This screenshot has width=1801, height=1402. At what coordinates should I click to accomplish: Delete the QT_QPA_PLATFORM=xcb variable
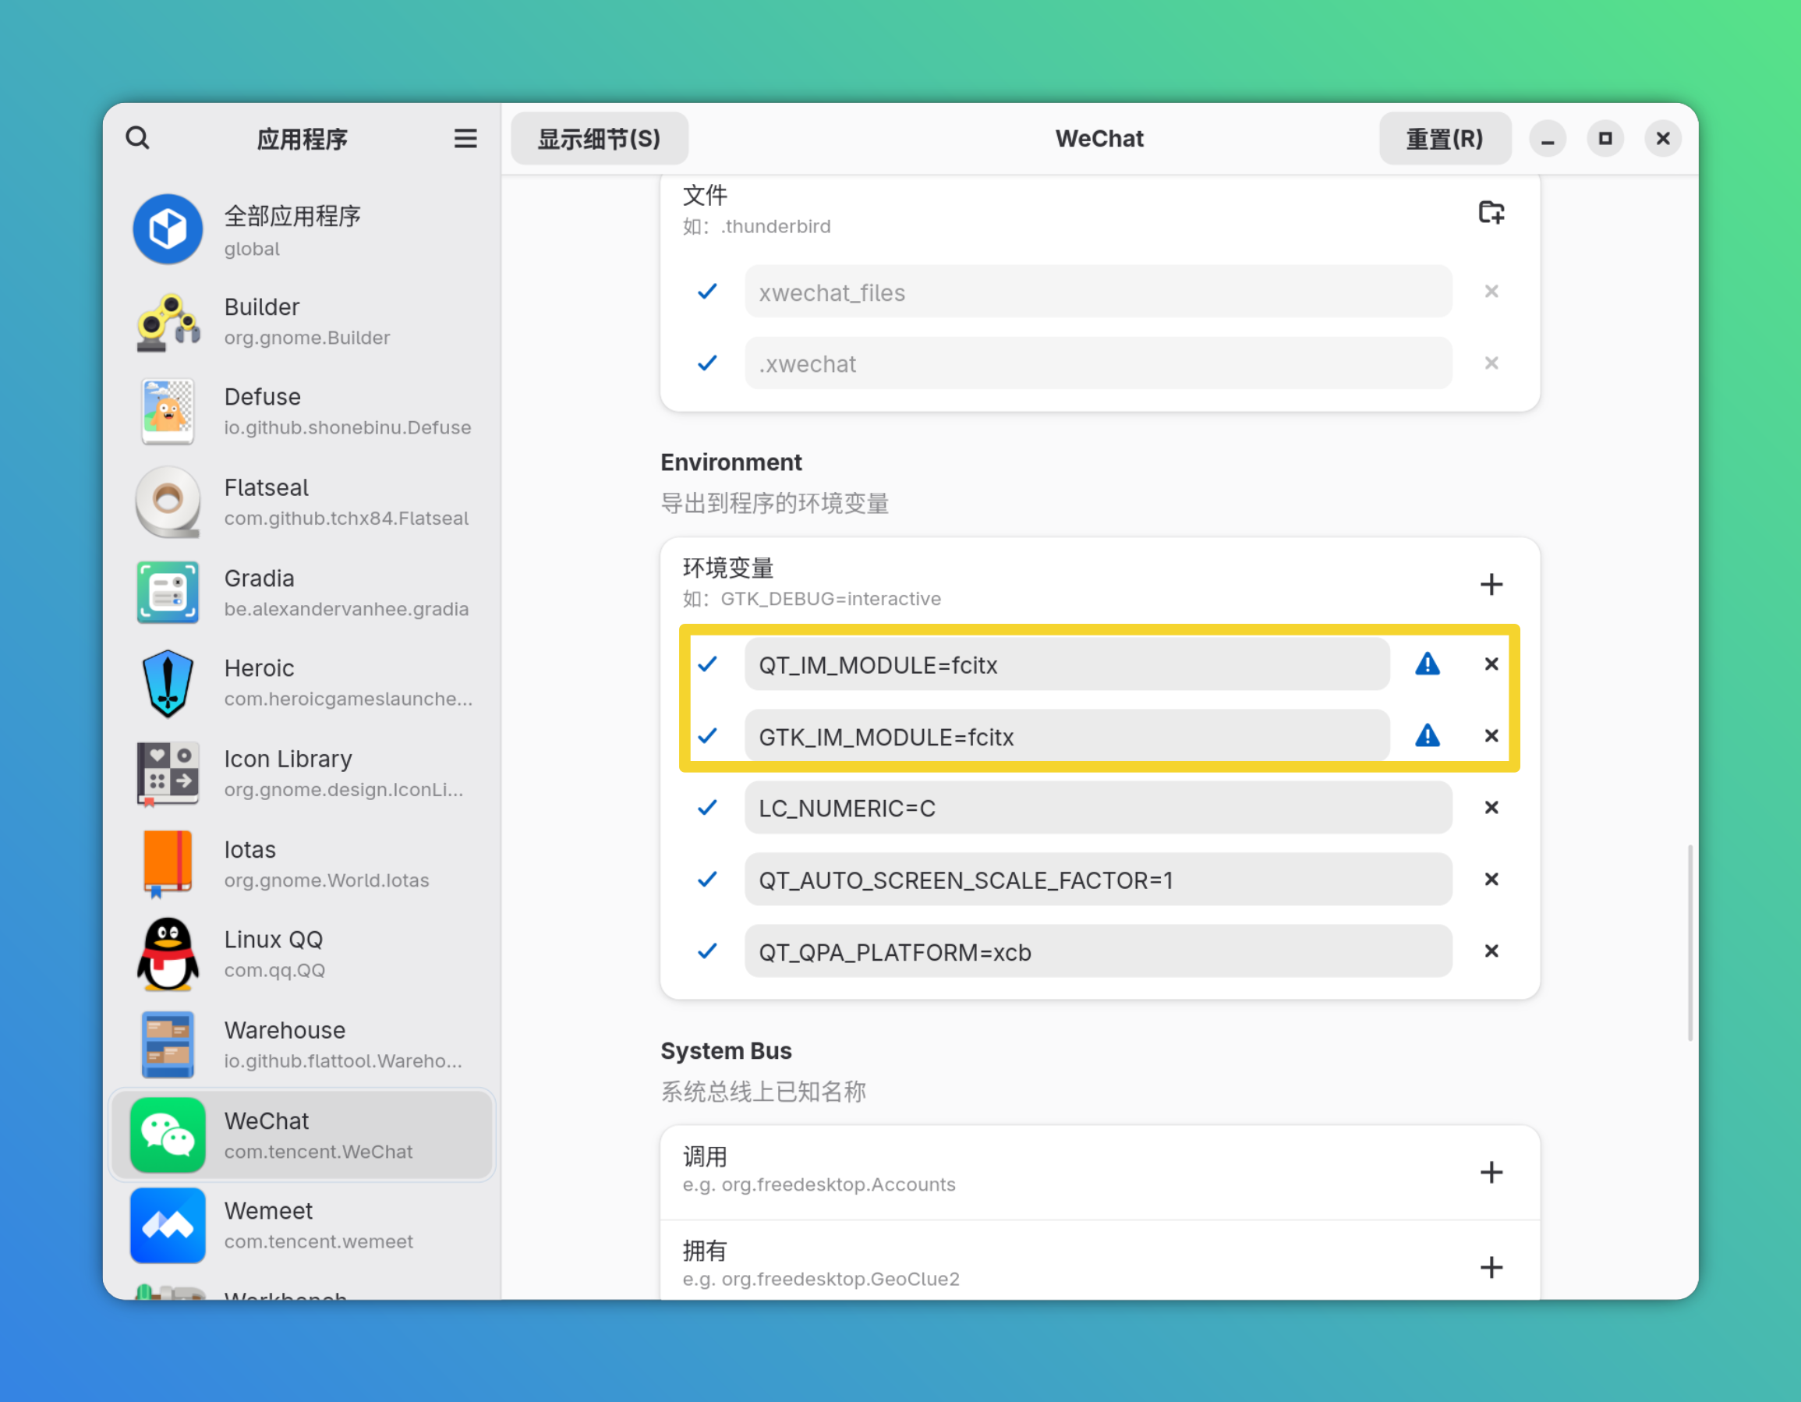(1491, 951)
